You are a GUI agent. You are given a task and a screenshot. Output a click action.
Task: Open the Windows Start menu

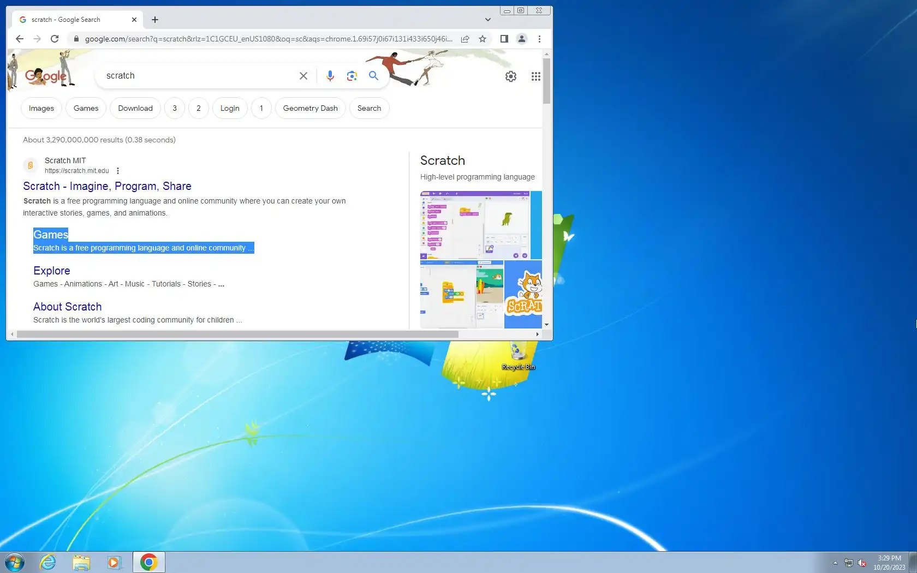(15, 562)
